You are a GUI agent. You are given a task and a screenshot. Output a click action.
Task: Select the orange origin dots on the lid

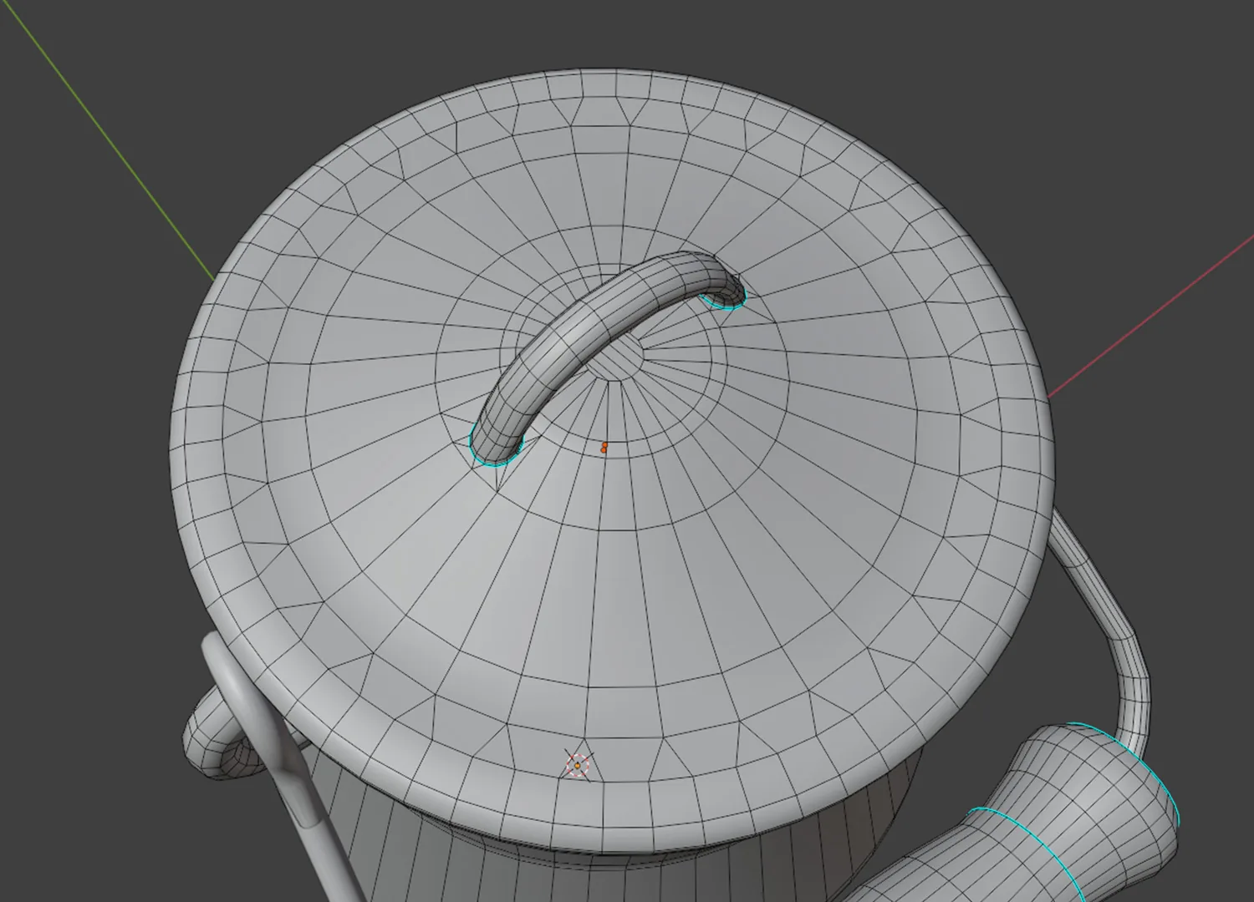[604, 448]
